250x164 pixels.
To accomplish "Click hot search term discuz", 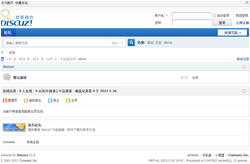I will [x=168, y=43].
